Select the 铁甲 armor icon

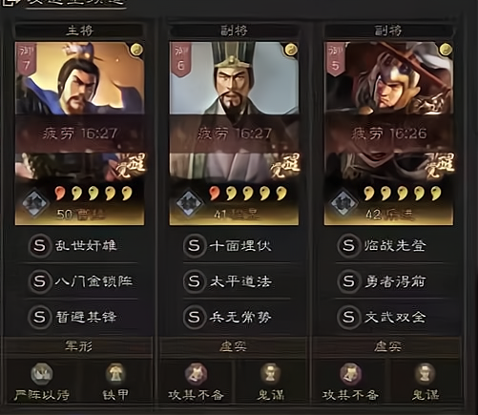115,374
